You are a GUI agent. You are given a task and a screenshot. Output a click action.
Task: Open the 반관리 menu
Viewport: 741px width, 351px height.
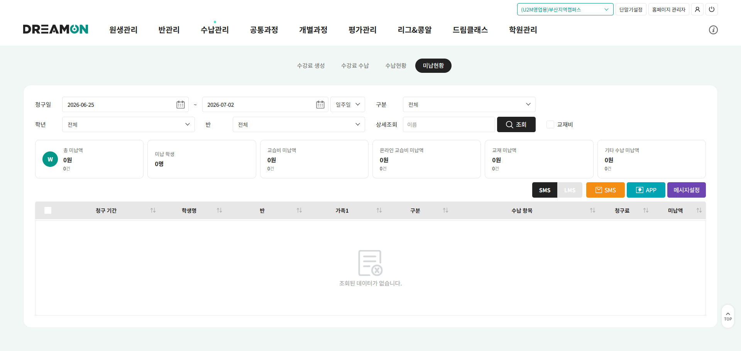pyautogui.click(x=169, y=30)
